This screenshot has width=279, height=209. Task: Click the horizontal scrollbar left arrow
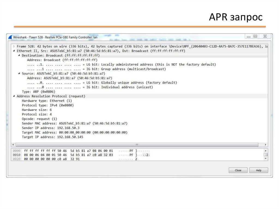13,145
